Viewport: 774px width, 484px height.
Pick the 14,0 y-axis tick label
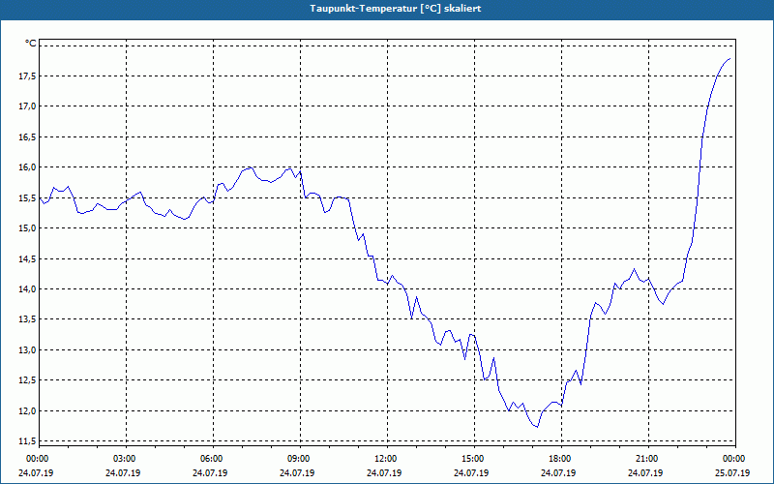click(x=28, y=288)
